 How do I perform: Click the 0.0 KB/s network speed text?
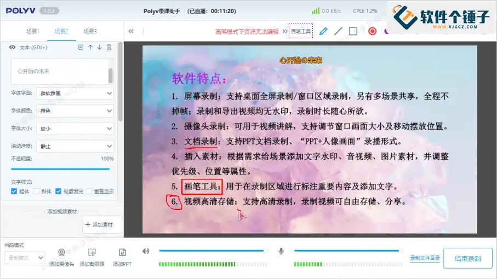pyautogui.click(x=331, y=11)
